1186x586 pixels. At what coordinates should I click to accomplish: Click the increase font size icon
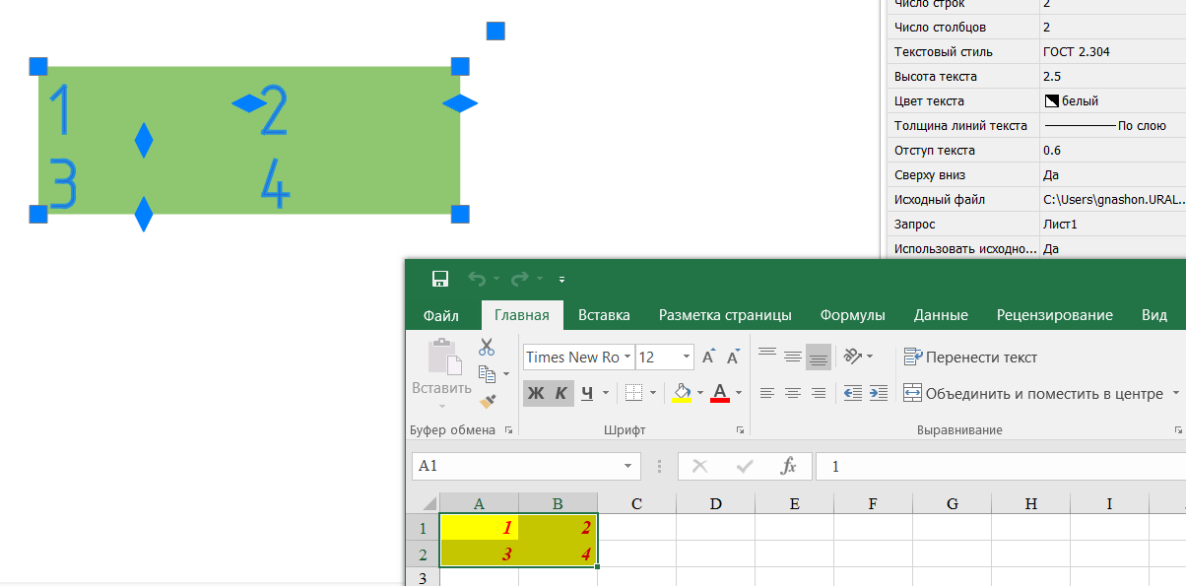(x=708, y=358)
